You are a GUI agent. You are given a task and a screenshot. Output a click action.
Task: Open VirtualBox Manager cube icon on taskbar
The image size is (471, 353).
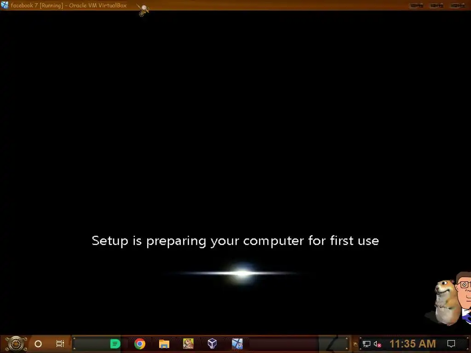(x=212, y=344)
